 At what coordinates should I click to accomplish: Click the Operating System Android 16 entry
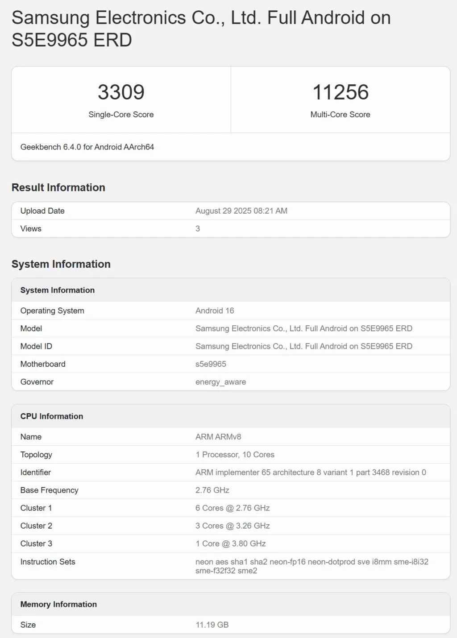coord(215,311)
